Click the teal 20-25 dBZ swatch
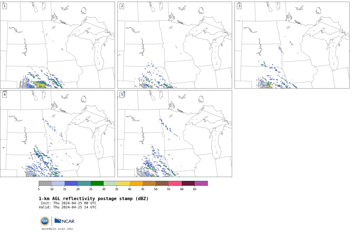352x232 pixels. pyautogui.click(x=84, y=183)
